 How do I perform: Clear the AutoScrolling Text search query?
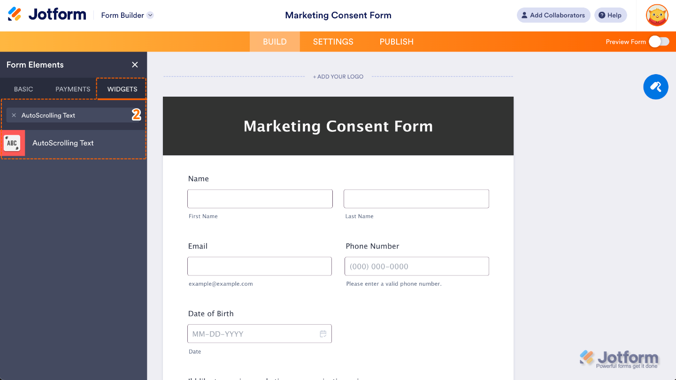pyautogui.click(x=14, y=115)
